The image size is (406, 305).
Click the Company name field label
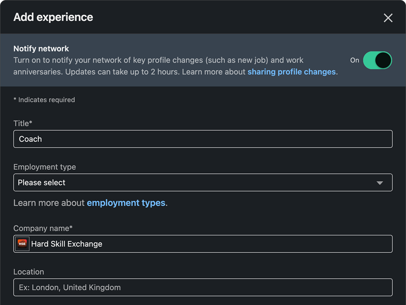[43, 228]
